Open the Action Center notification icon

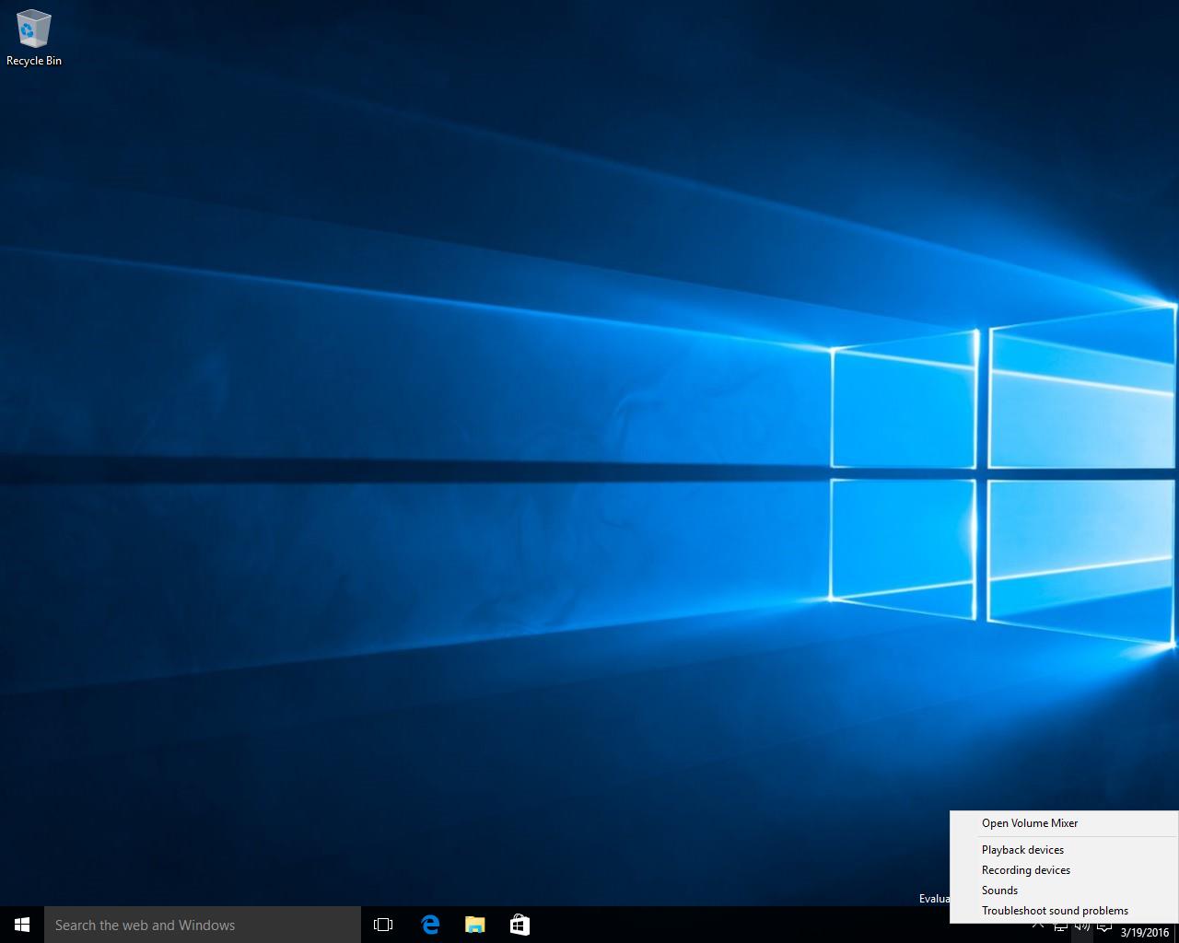click(x=1104, y=926)
